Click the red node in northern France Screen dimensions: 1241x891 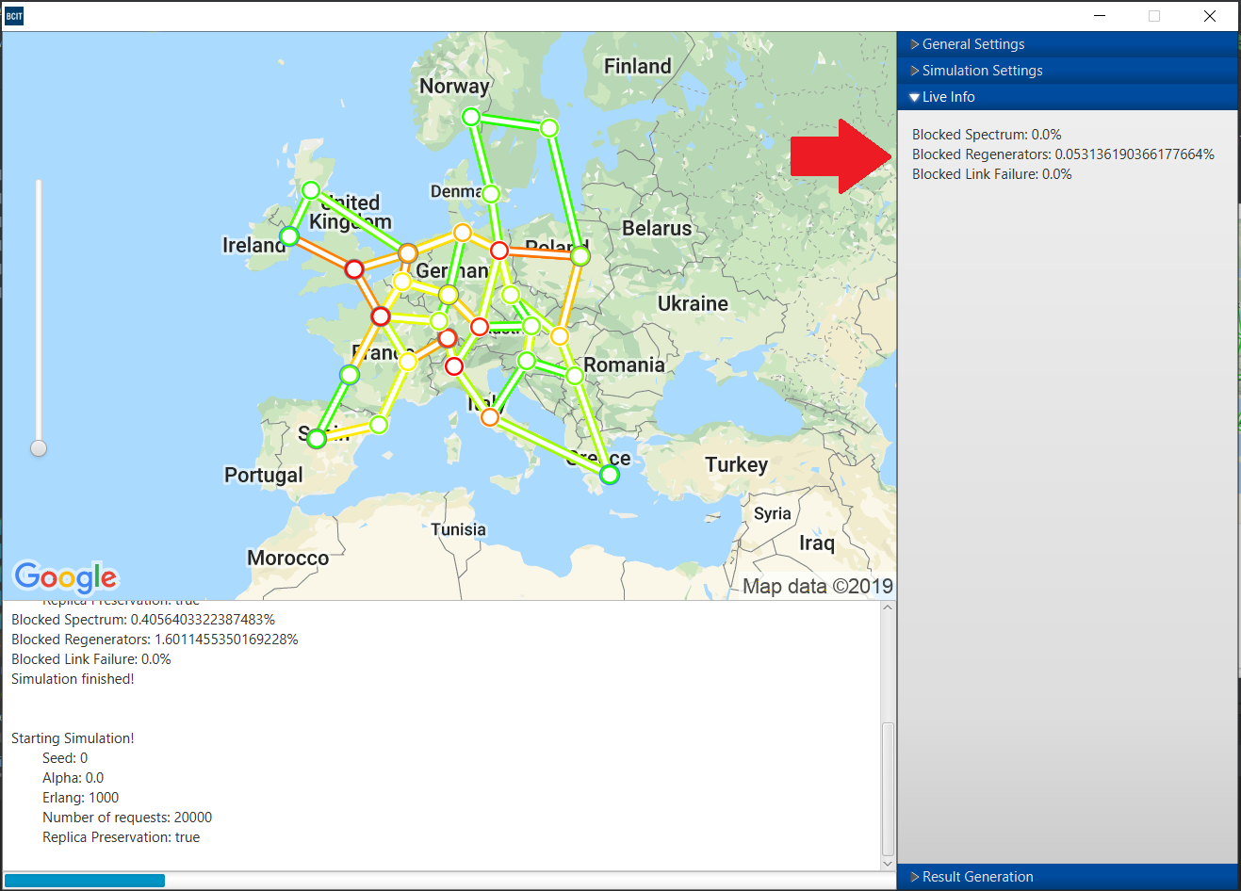point(381,316)
